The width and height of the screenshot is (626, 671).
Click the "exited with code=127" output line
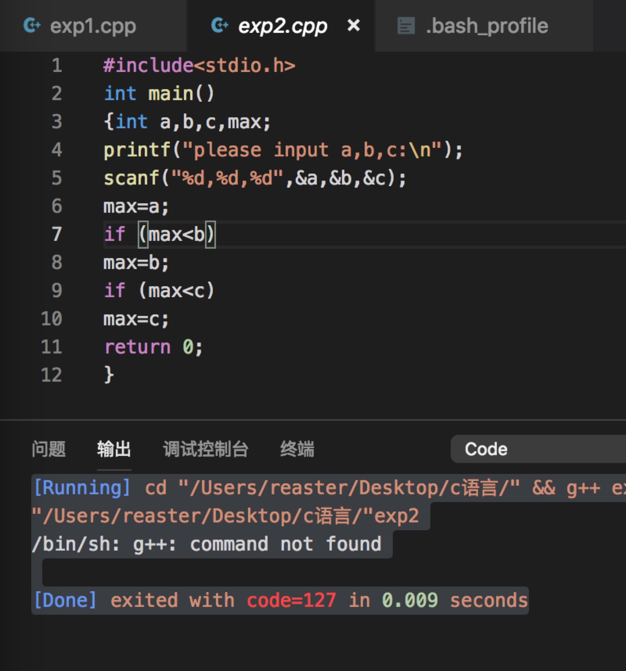tap(280, 601)
